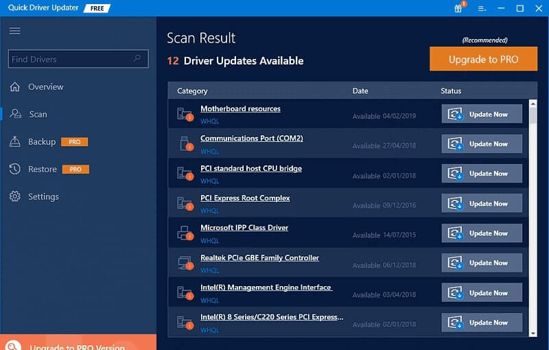Click the Communications Port device icon
The image size is (549, 350).
point(186,143)
